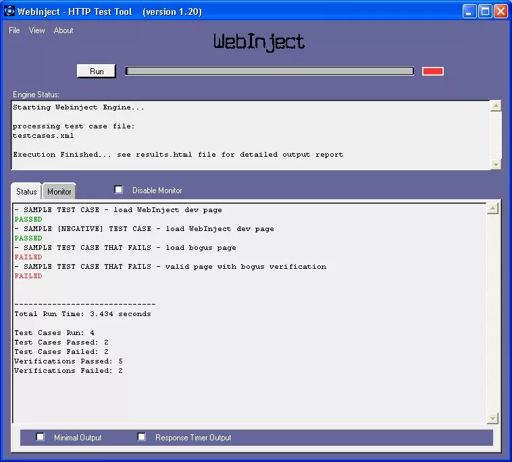Click 'SAMPLE [NEGATIVE] TEST CASE' line
The image size is (512, 462).
(x=144, y=228)
